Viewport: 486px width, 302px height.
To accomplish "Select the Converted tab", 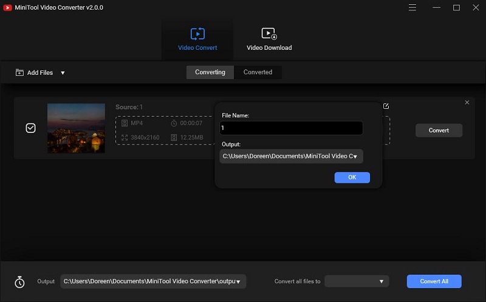I will 258,72.
